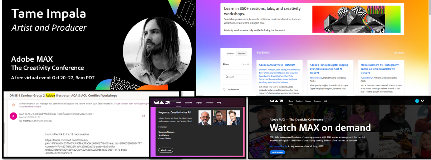Click the 'Watch MAX on demand' headline
This screenshot has height=160, width=431.
pos(320,127)
